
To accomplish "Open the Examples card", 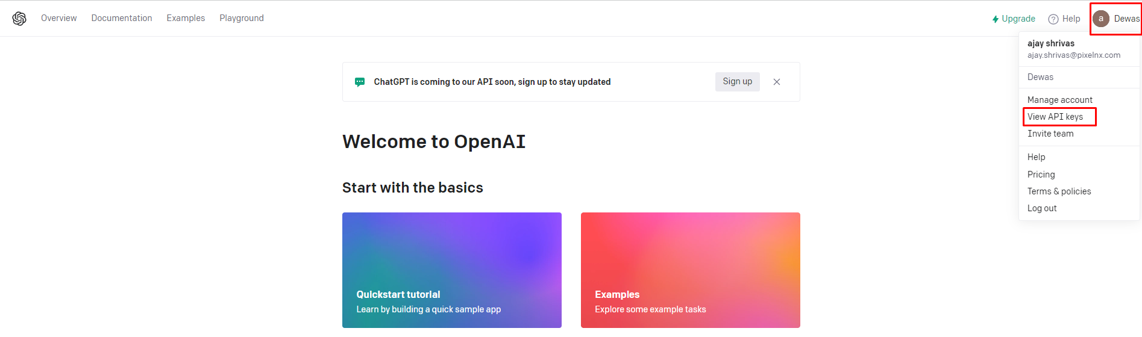I will (x=691, y=270).
